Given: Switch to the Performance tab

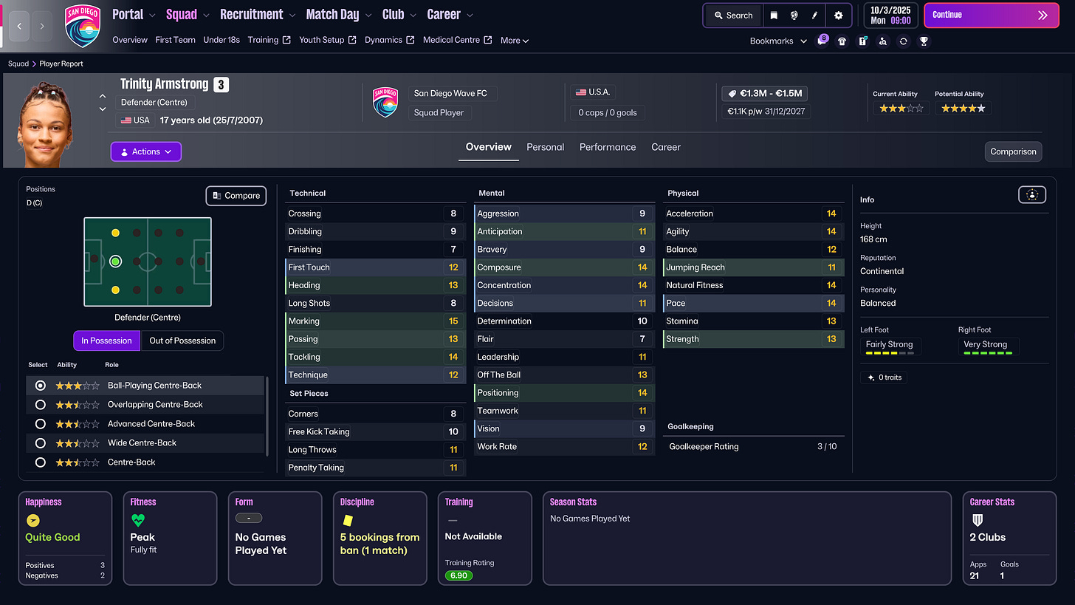Looking at the screenshot, I should pos(608,147).
